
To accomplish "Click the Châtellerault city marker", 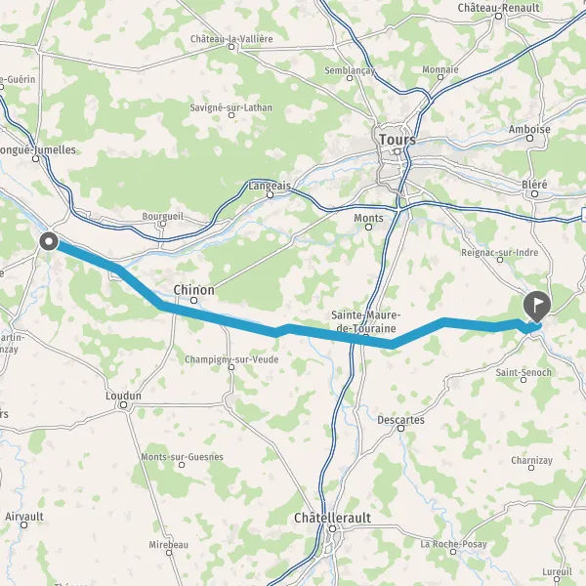I will 332,528.
